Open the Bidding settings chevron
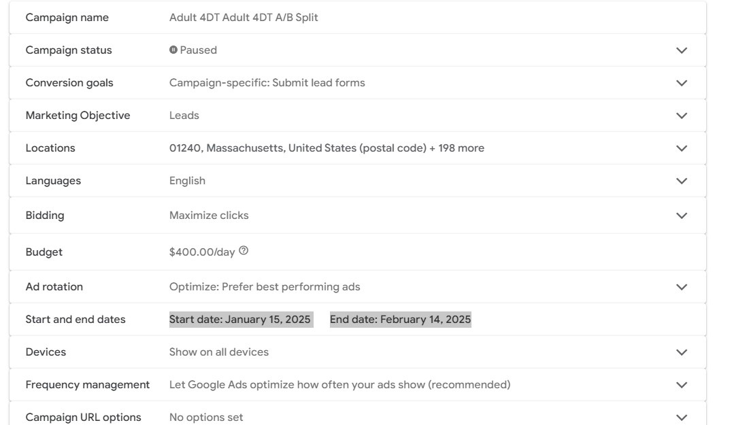The width and height of the screenshot is (732, 425). pyautogui.click(x=682, y=216)
